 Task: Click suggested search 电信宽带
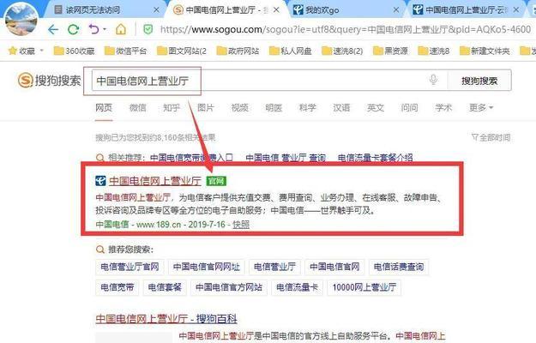click(117, 287)
